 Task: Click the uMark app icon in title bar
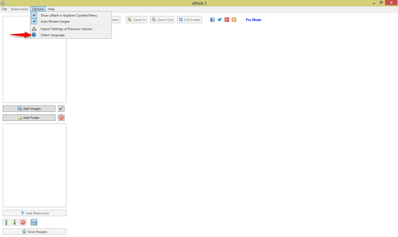tap(3, 3)
